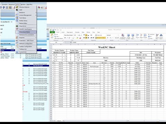Screen dimensions: 166x124
Task: Click Excel Undo quick access icon
Action: 55,30
